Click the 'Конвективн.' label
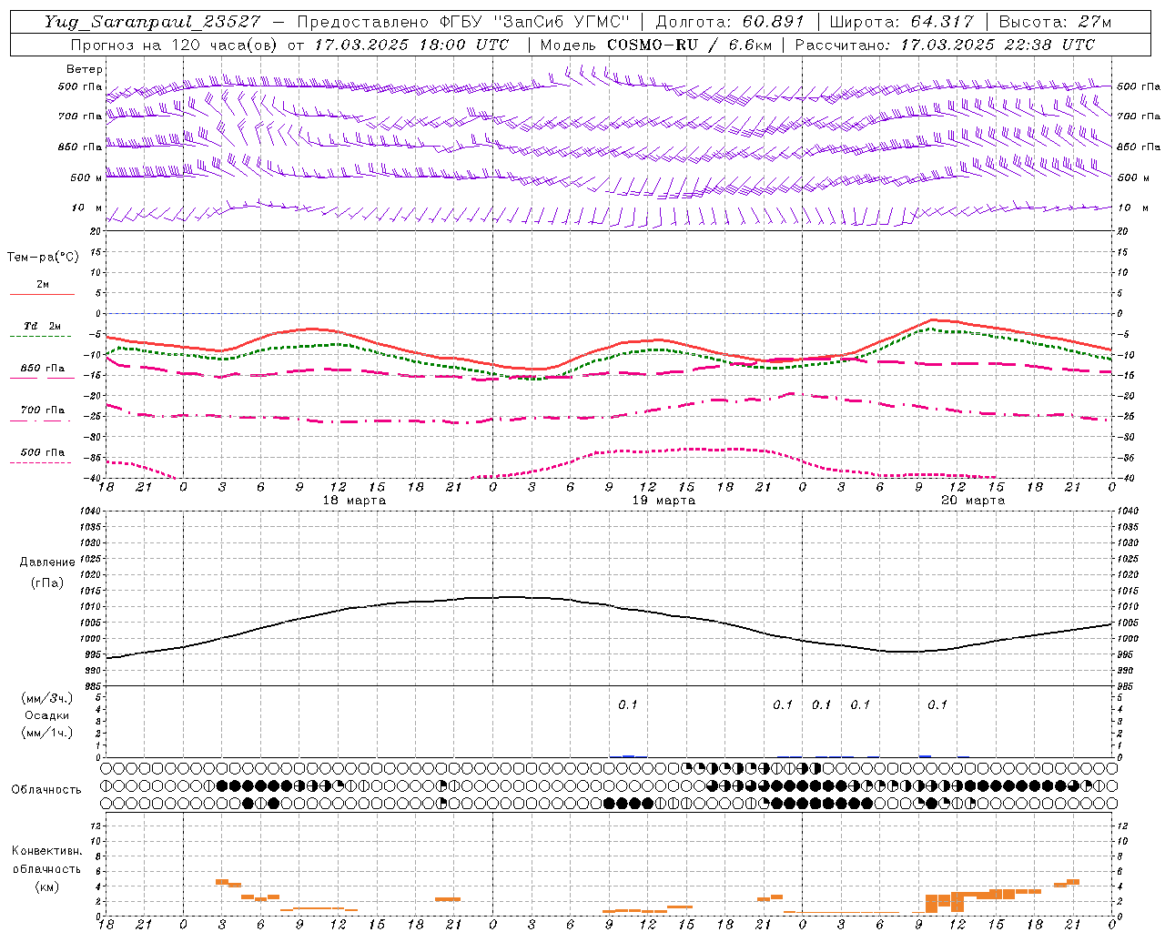The height and width of the screenshot is (932, 1165). [x=46, y=851]
